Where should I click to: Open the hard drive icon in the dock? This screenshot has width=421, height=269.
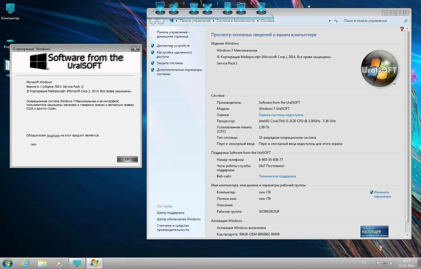[x=227, y=8]
